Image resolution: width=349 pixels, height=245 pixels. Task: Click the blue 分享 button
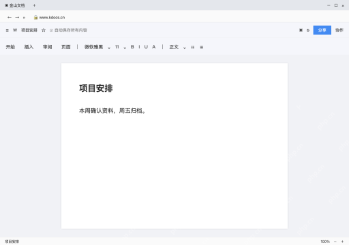pyautogui.click(x=322, y=30)
